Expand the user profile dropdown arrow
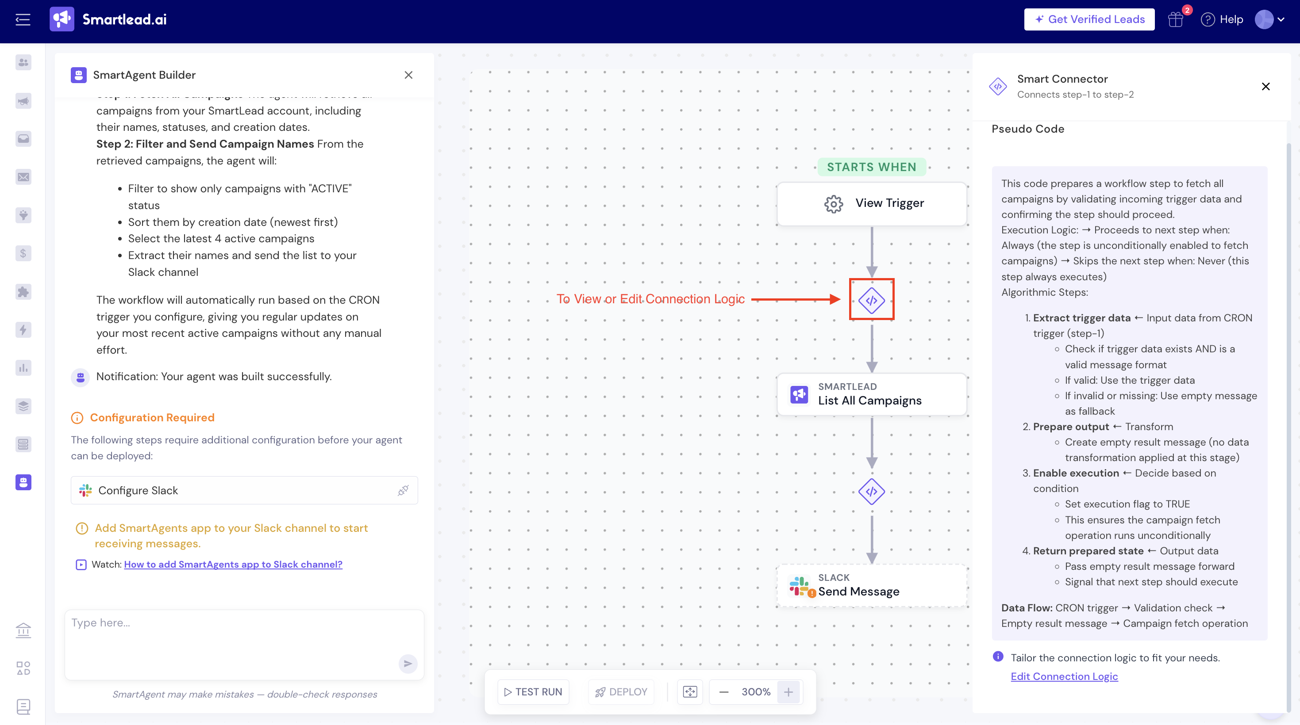The height and width of the screenshot is (725, 1300). pyautogui.click(x=1281, y=19)
